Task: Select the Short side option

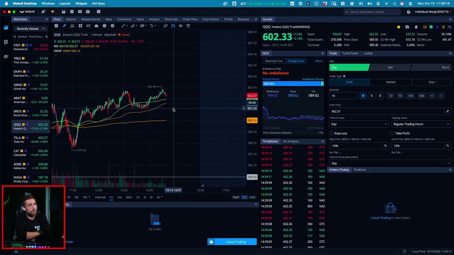Action: click(x=431, y=67)
